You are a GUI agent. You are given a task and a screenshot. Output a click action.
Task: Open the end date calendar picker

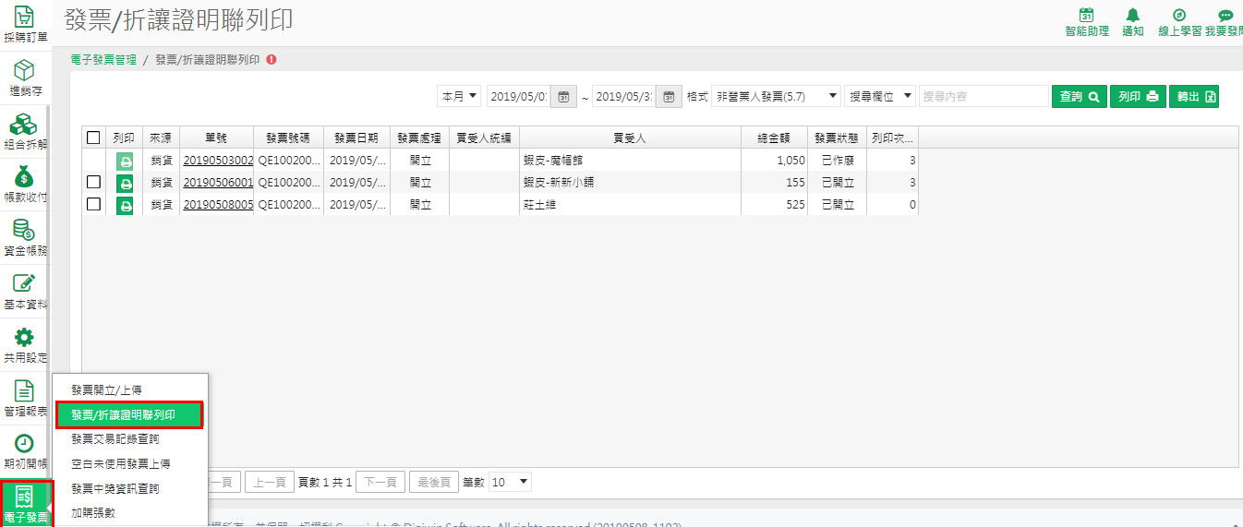click(669, 96)
